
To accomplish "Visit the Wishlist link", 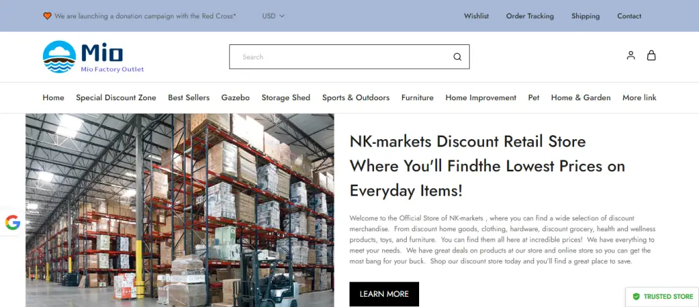I will tap(476, 16).
